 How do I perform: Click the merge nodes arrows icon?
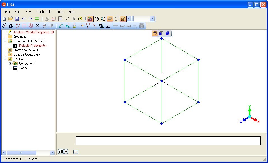pyautogui.click(x=88, y=26)
